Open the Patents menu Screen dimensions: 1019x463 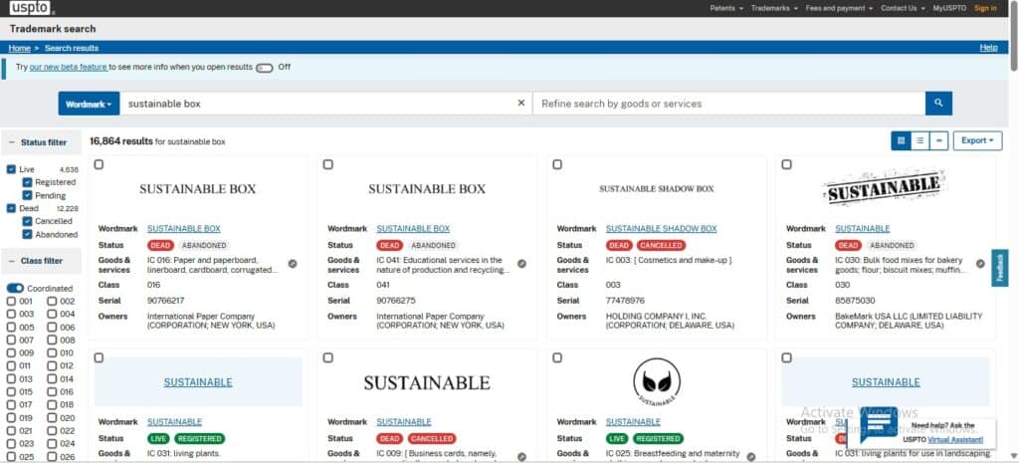[x=726, y=8]
